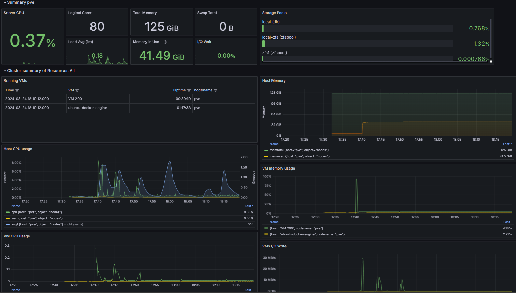The height and width of the screenshot is (293, 516).
Task: Sort Host Memory legend by Last
Action: point(507,144)
